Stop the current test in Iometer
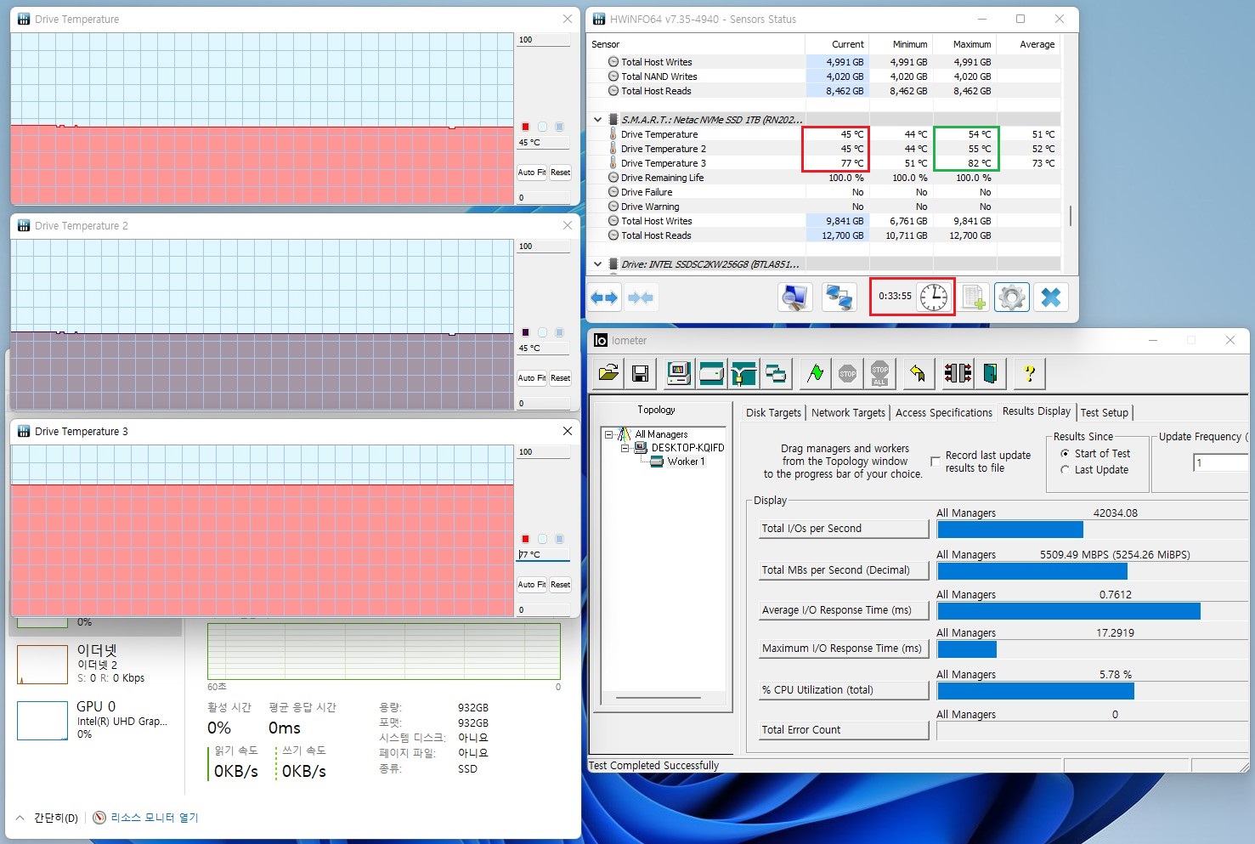This screenshot has width=1255, height=844. click(x=847, y=373)
